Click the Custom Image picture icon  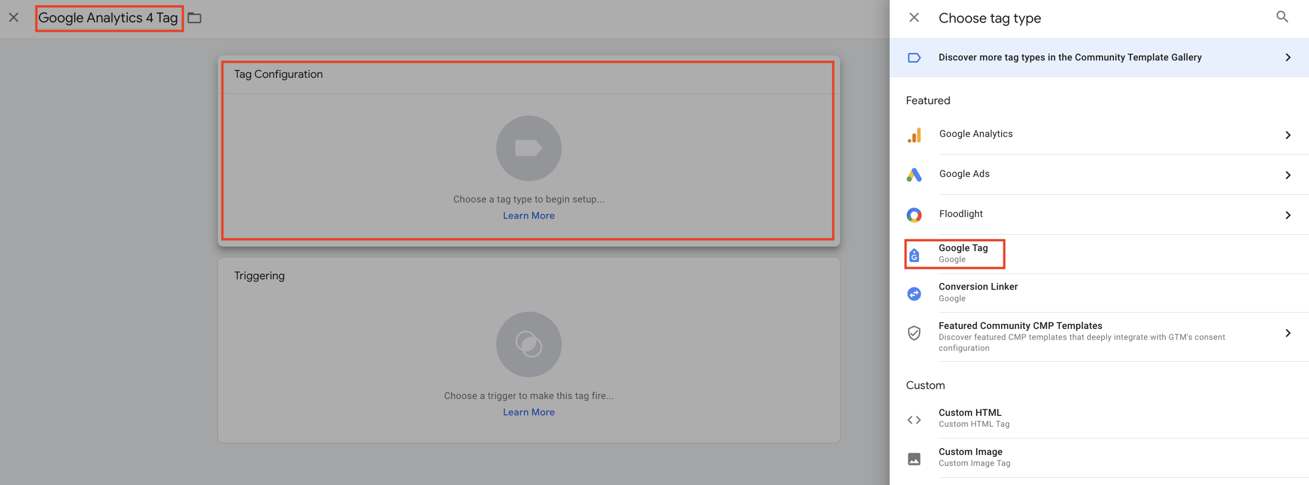(x=914, y=459)
